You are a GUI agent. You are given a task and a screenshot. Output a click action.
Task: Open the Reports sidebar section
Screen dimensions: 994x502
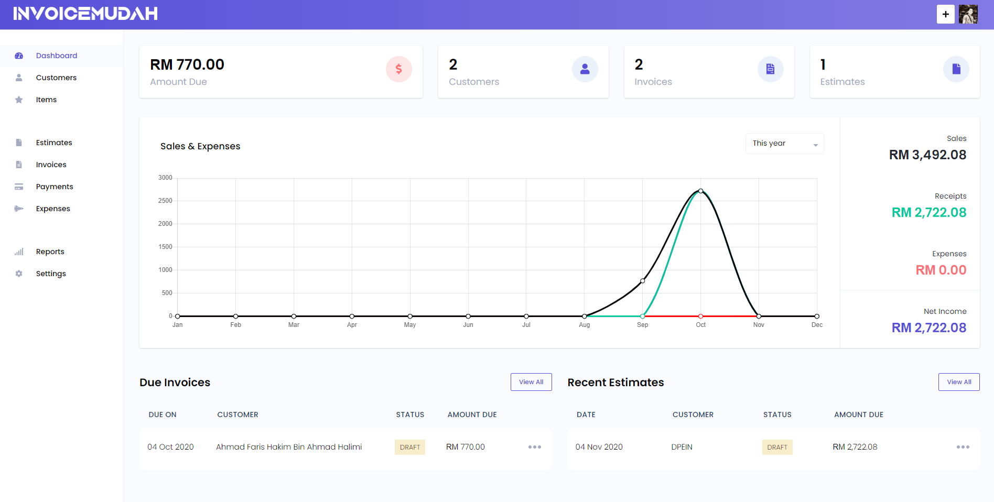(50, 252)
